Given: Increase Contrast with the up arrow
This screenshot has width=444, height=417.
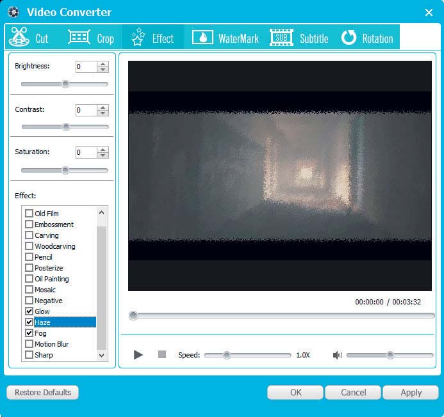Looking at the screenshot, I should [x=103, y=107].
